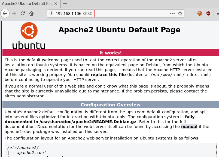Bookmark this page with the star icon

180,13
